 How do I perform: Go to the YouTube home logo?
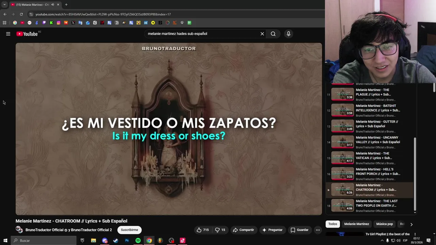tap(27, 34)
